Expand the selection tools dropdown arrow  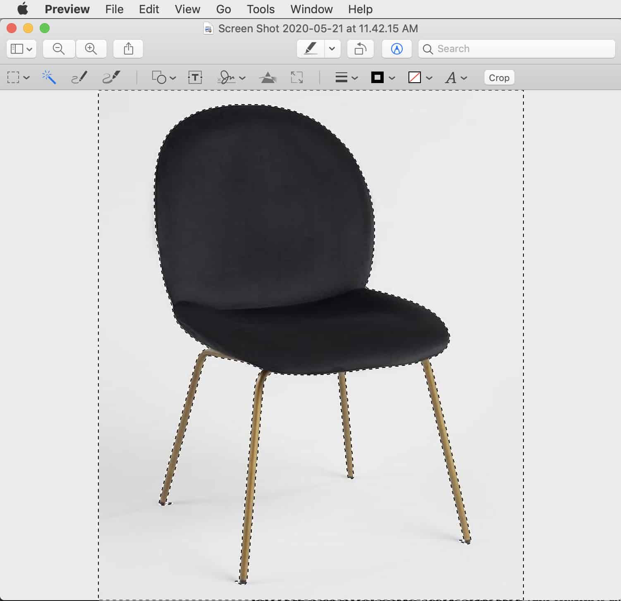(x=27, y=78)
